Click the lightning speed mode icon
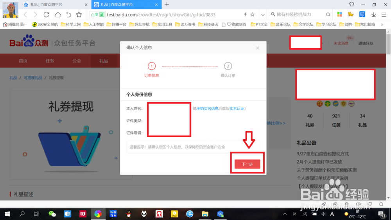This screenshot has width=391, height=220. (x=245, y=14)
